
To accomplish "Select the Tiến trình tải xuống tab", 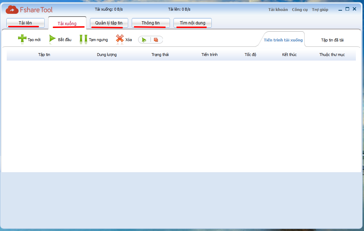I will [283, 40].
